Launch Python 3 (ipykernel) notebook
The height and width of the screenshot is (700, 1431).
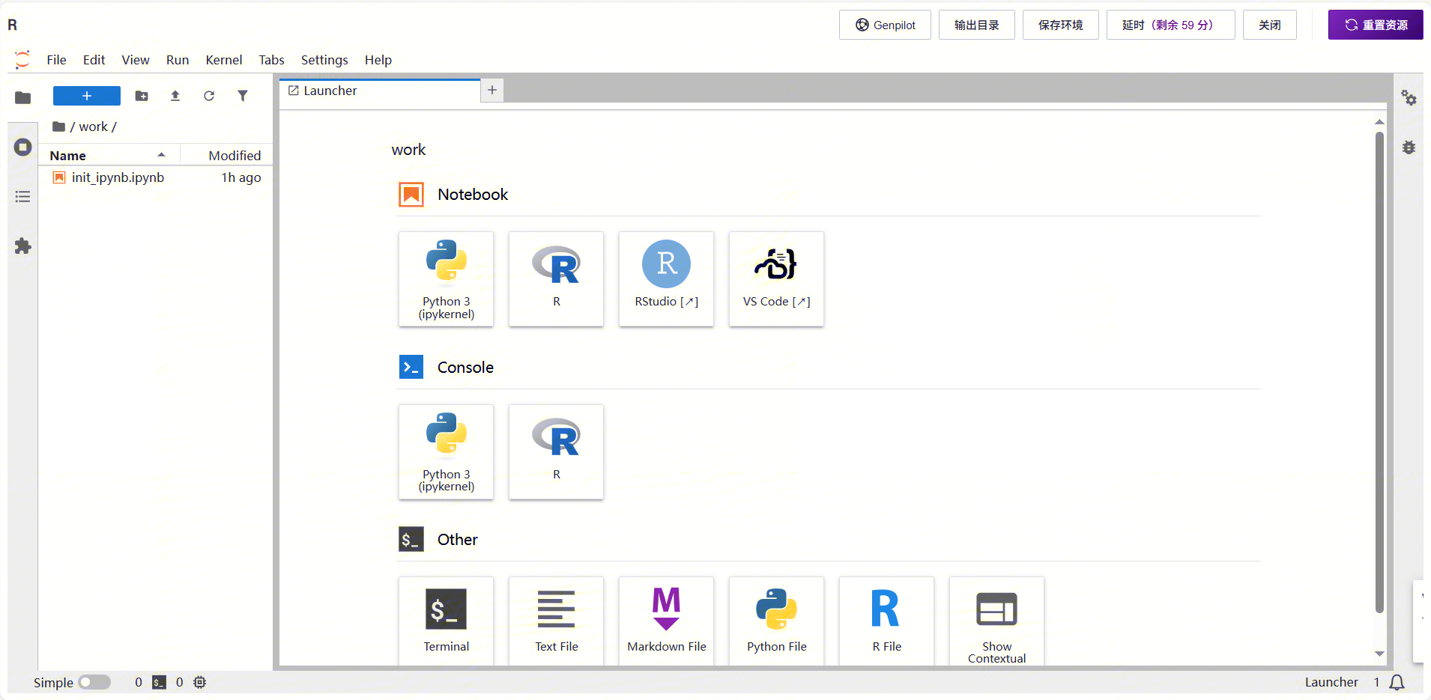pyautogui.click(x=447, y=279)
